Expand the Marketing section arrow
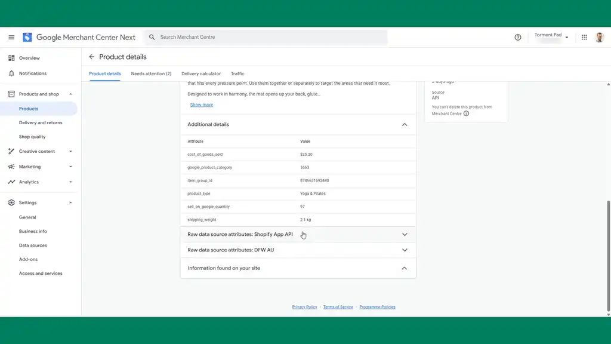 click(x=70, y=167)
